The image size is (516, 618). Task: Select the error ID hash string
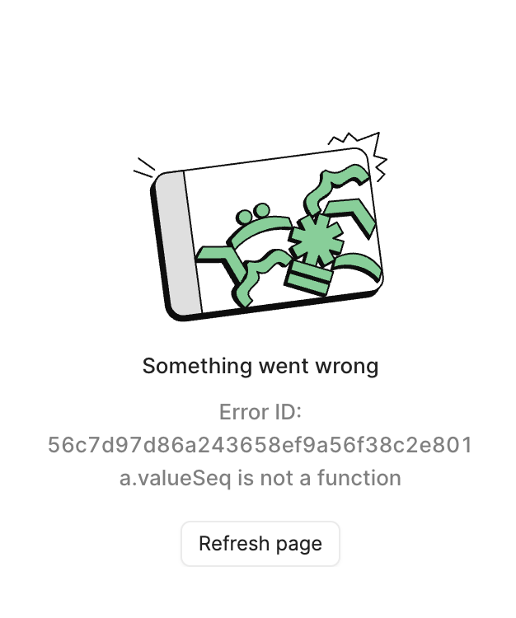pyautogui.click(x=260, y=445)
